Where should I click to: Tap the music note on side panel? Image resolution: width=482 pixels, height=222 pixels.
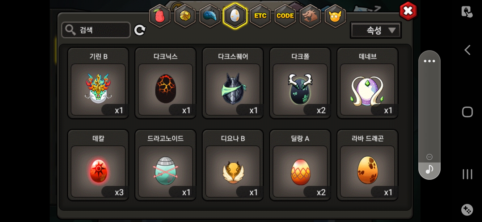click(x=429, y=169)
